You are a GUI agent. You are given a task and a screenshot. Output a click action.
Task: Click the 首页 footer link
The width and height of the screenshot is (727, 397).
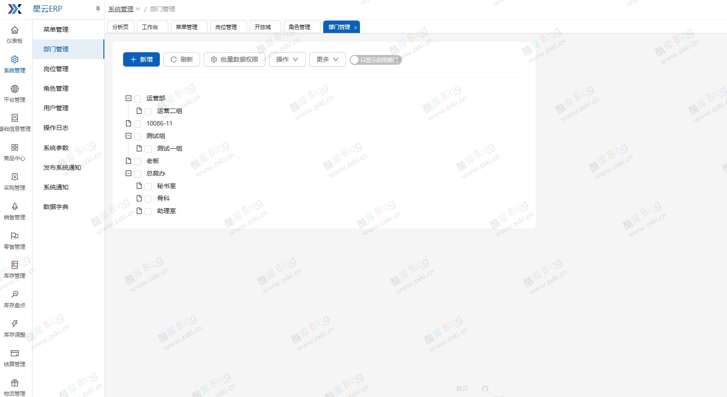click(462, 389)
